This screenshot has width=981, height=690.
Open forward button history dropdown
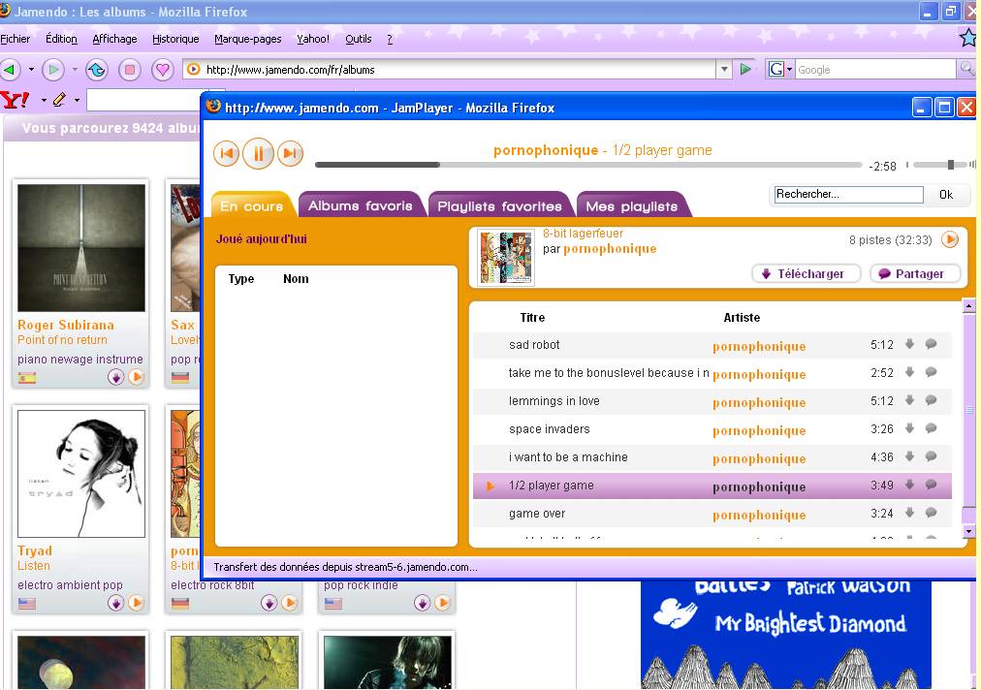point(75,70)
